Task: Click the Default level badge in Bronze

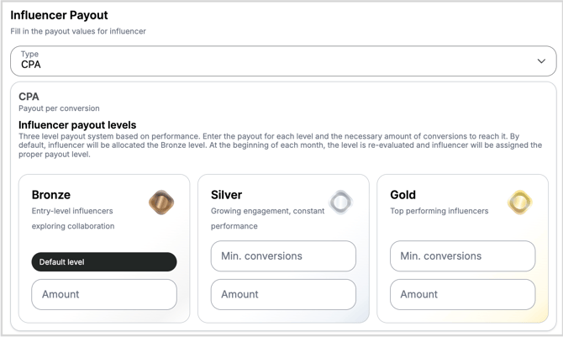Action: [x=104, y=262]
